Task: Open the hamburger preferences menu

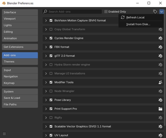Action: pyautogui.click(x=4, y=134)
